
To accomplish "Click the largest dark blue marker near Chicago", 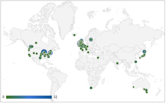I will (44, 52).
